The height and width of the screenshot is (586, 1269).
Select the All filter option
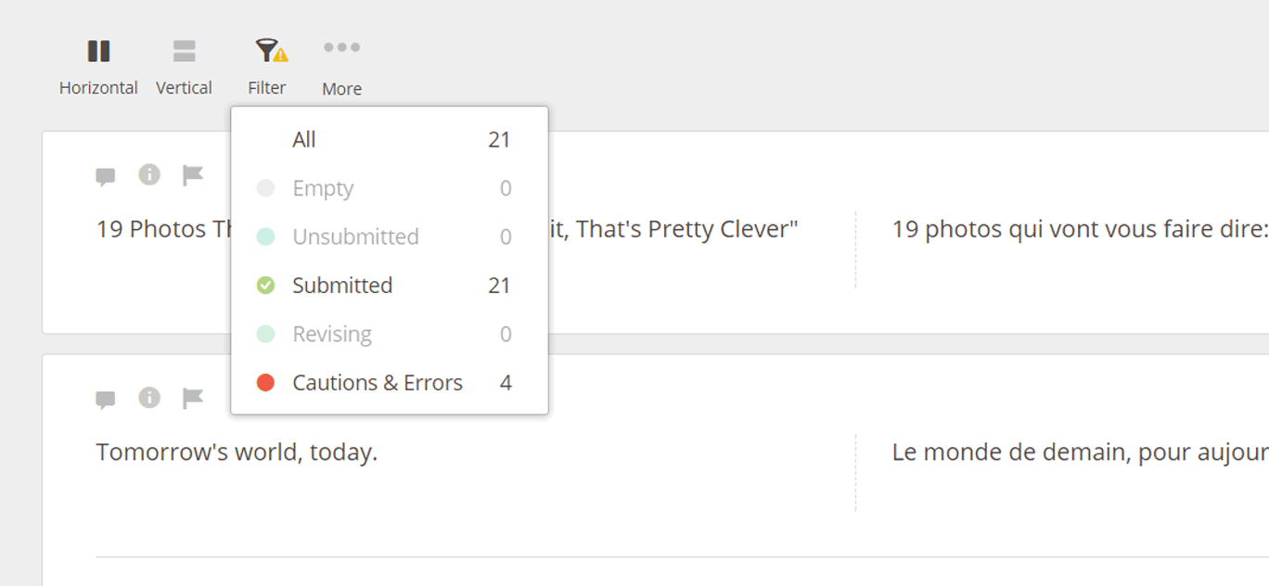point(304,140)
